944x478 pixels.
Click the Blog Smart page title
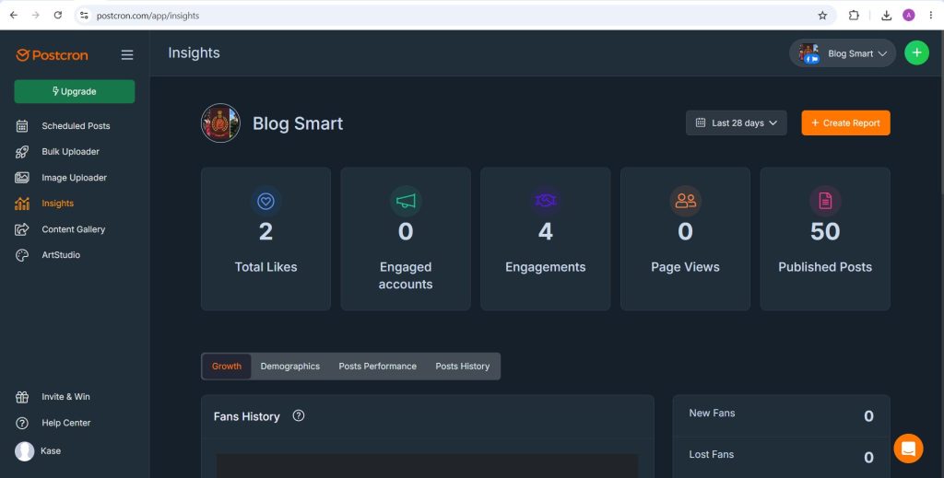298,123
